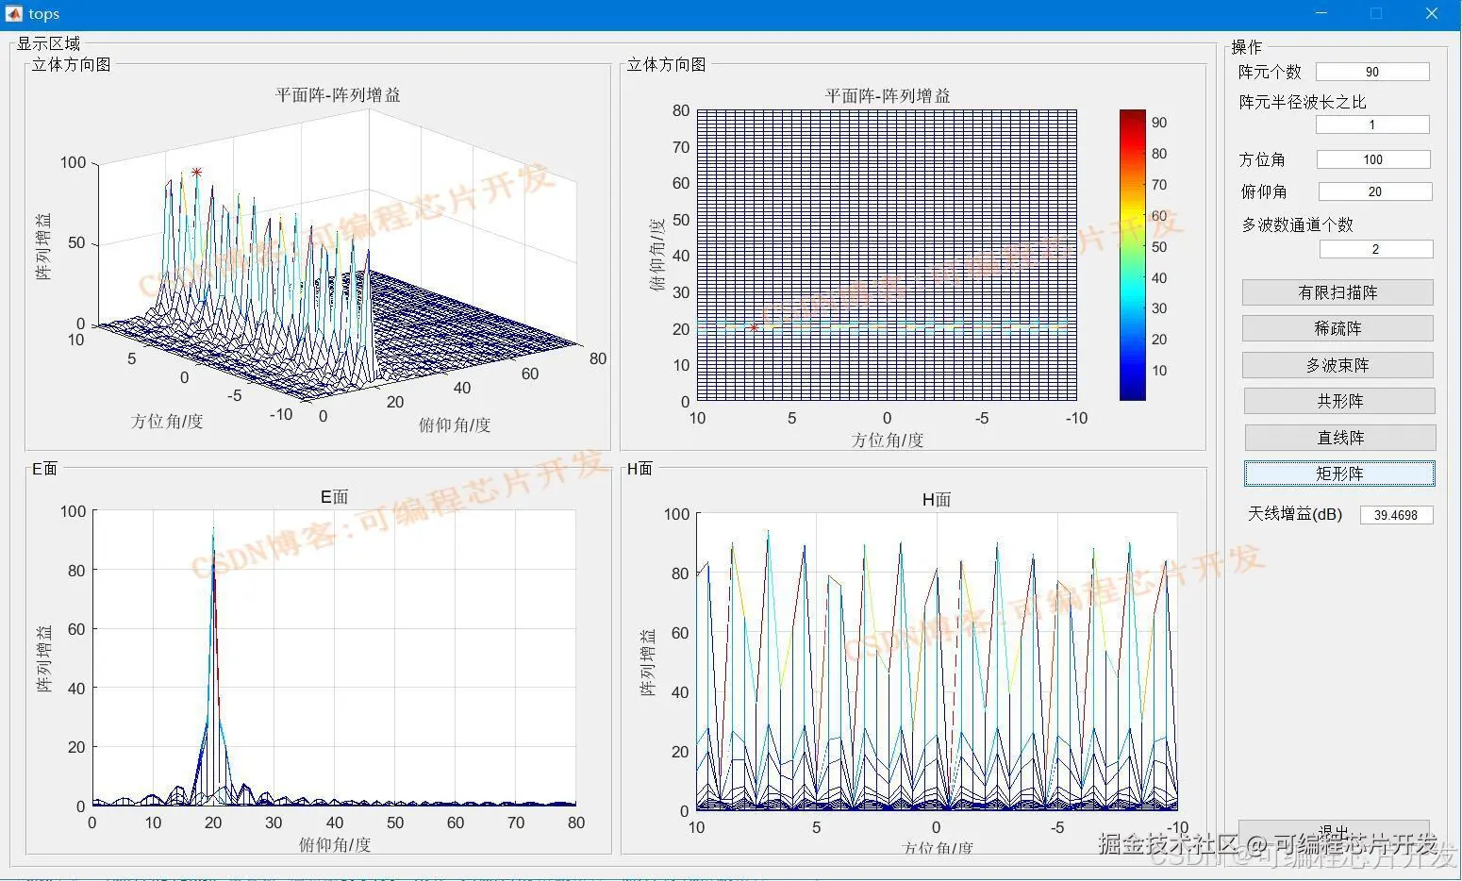Click the red star marker on 3D plot
Viewport: 1462px width, 881px height.
[196, 172]
